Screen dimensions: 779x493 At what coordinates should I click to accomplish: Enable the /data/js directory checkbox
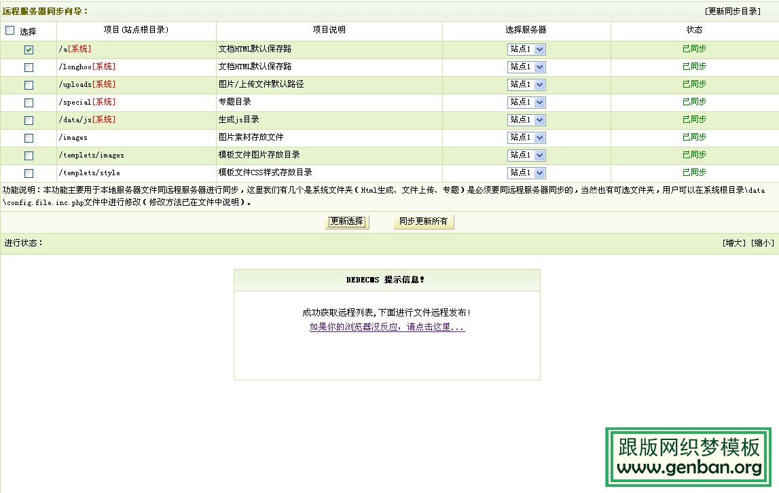click(x=29, y=120)
